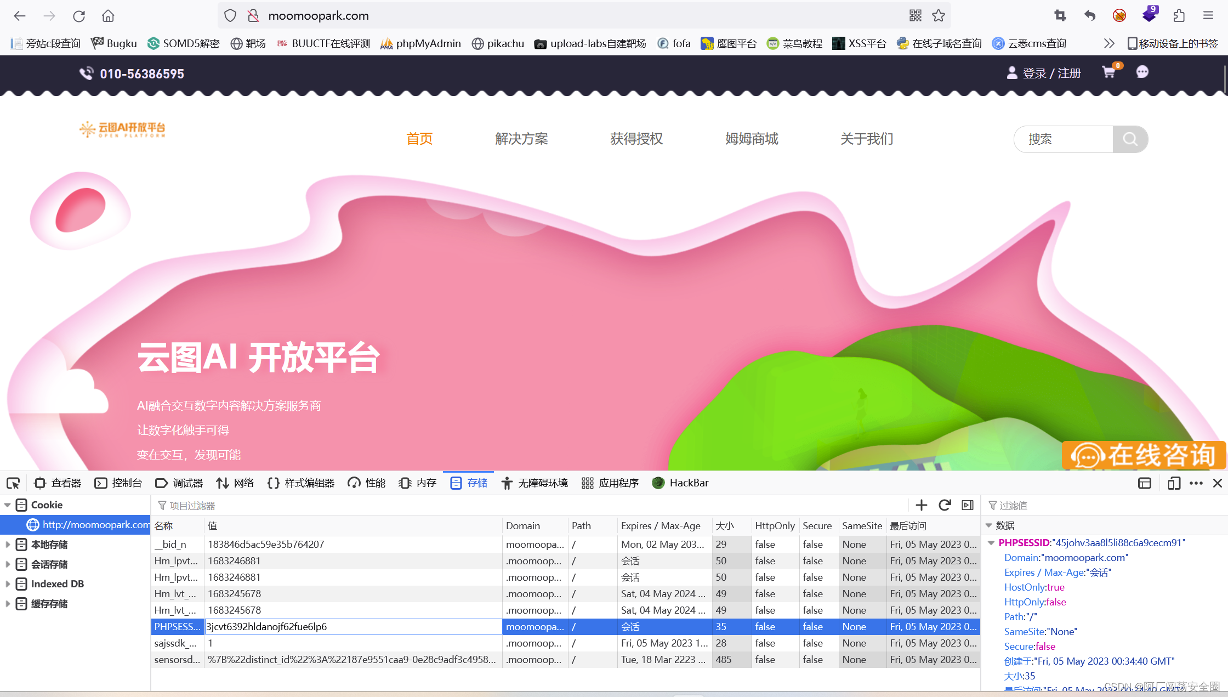Open the QR code icon in address bar
This screenshot has width=1228, height=697.
[915, 16]
